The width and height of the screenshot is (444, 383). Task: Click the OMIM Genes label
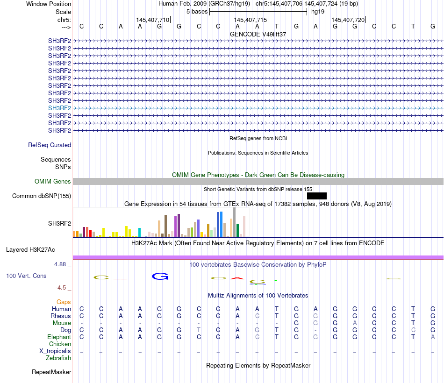[52, 181]
